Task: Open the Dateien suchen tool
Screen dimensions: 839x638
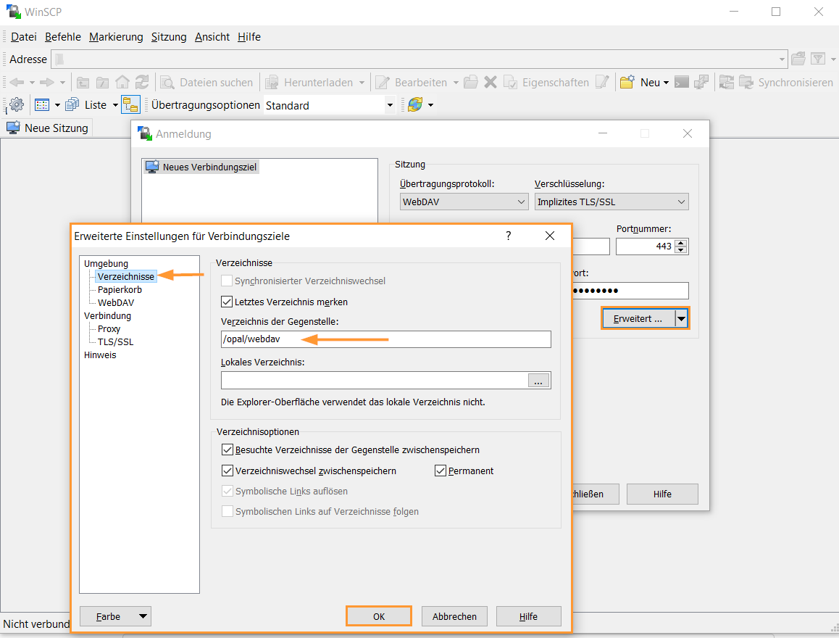Action: pos(207,82)
